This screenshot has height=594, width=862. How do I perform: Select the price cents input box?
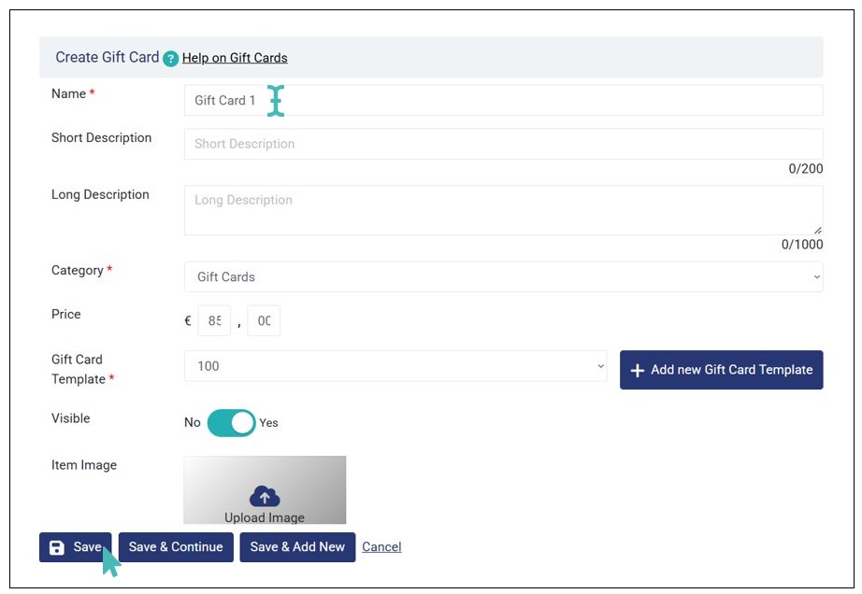pos(264,320)
